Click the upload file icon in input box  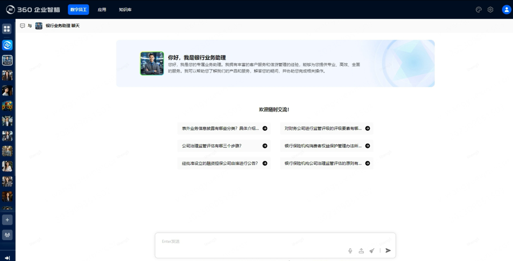(361, 251)
